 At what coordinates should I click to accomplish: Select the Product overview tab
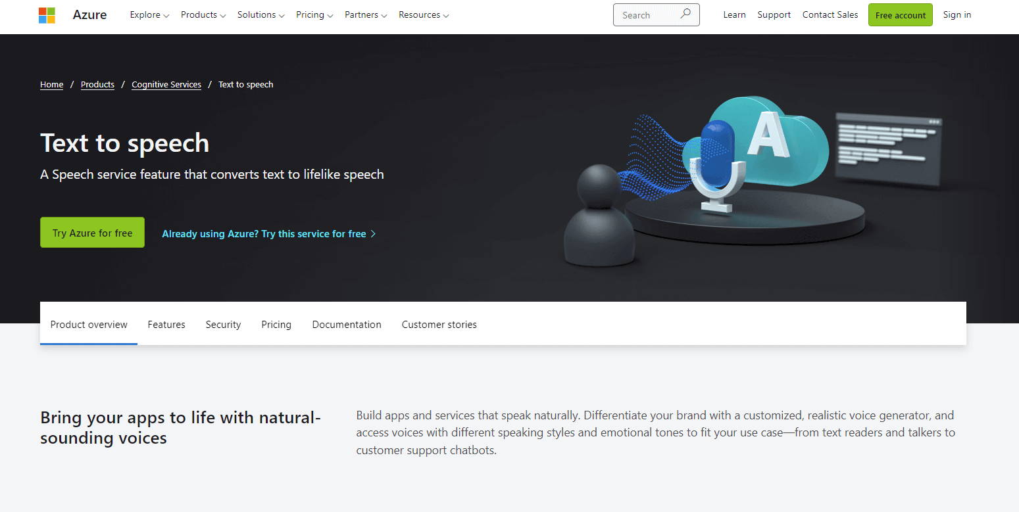(89, 324)
